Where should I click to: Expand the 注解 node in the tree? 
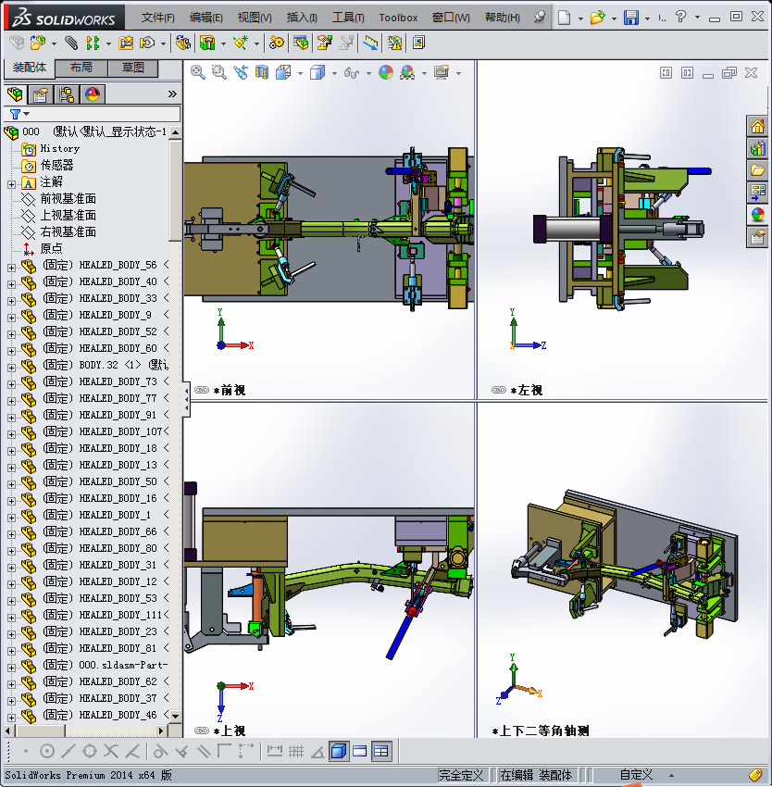tap(11, 184)
